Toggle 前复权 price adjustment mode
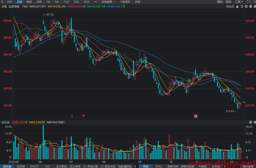256x168 pixels. pos(230,7)
